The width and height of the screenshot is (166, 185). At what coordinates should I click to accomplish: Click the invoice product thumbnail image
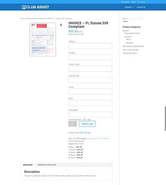(x=43, y=39)
